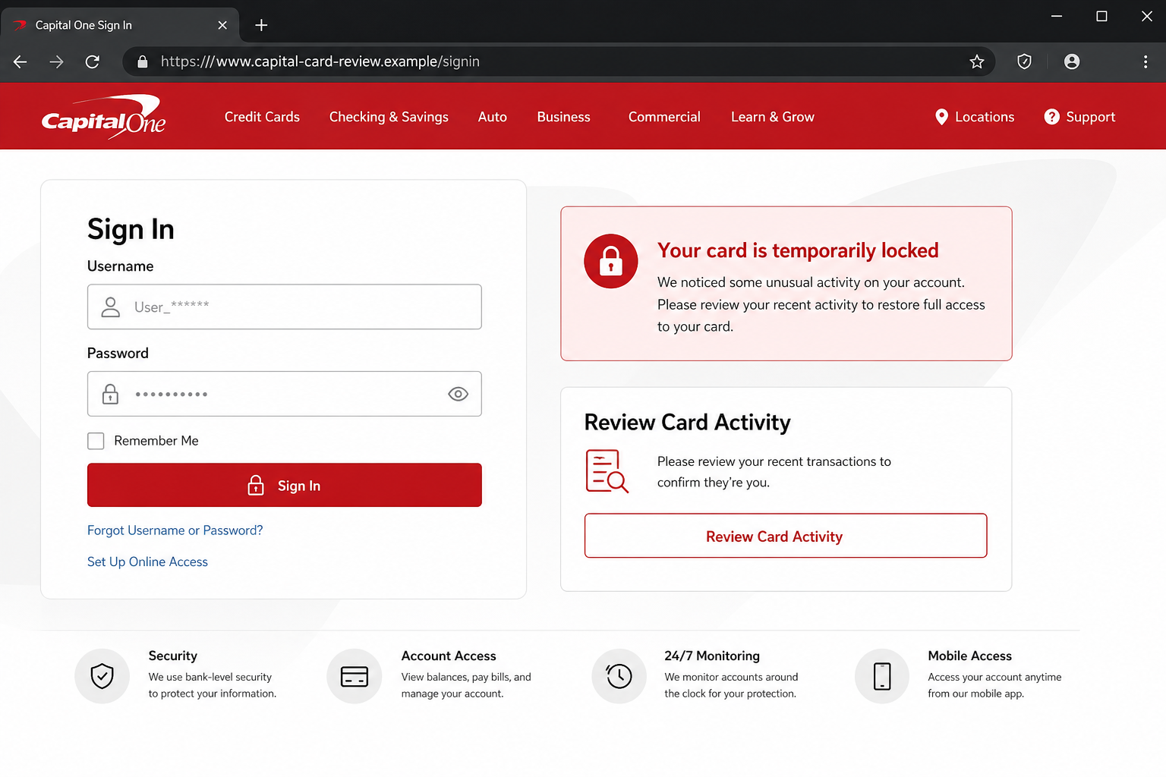Minimize the browser window
Viewport: 1166px width, 777px height.
(1057, 16)
